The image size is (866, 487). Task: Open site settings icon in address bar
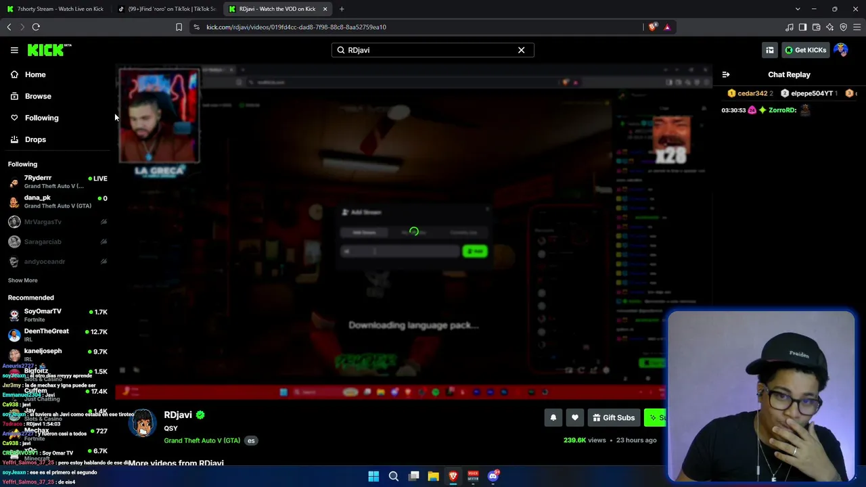click(x=196, y=27)
